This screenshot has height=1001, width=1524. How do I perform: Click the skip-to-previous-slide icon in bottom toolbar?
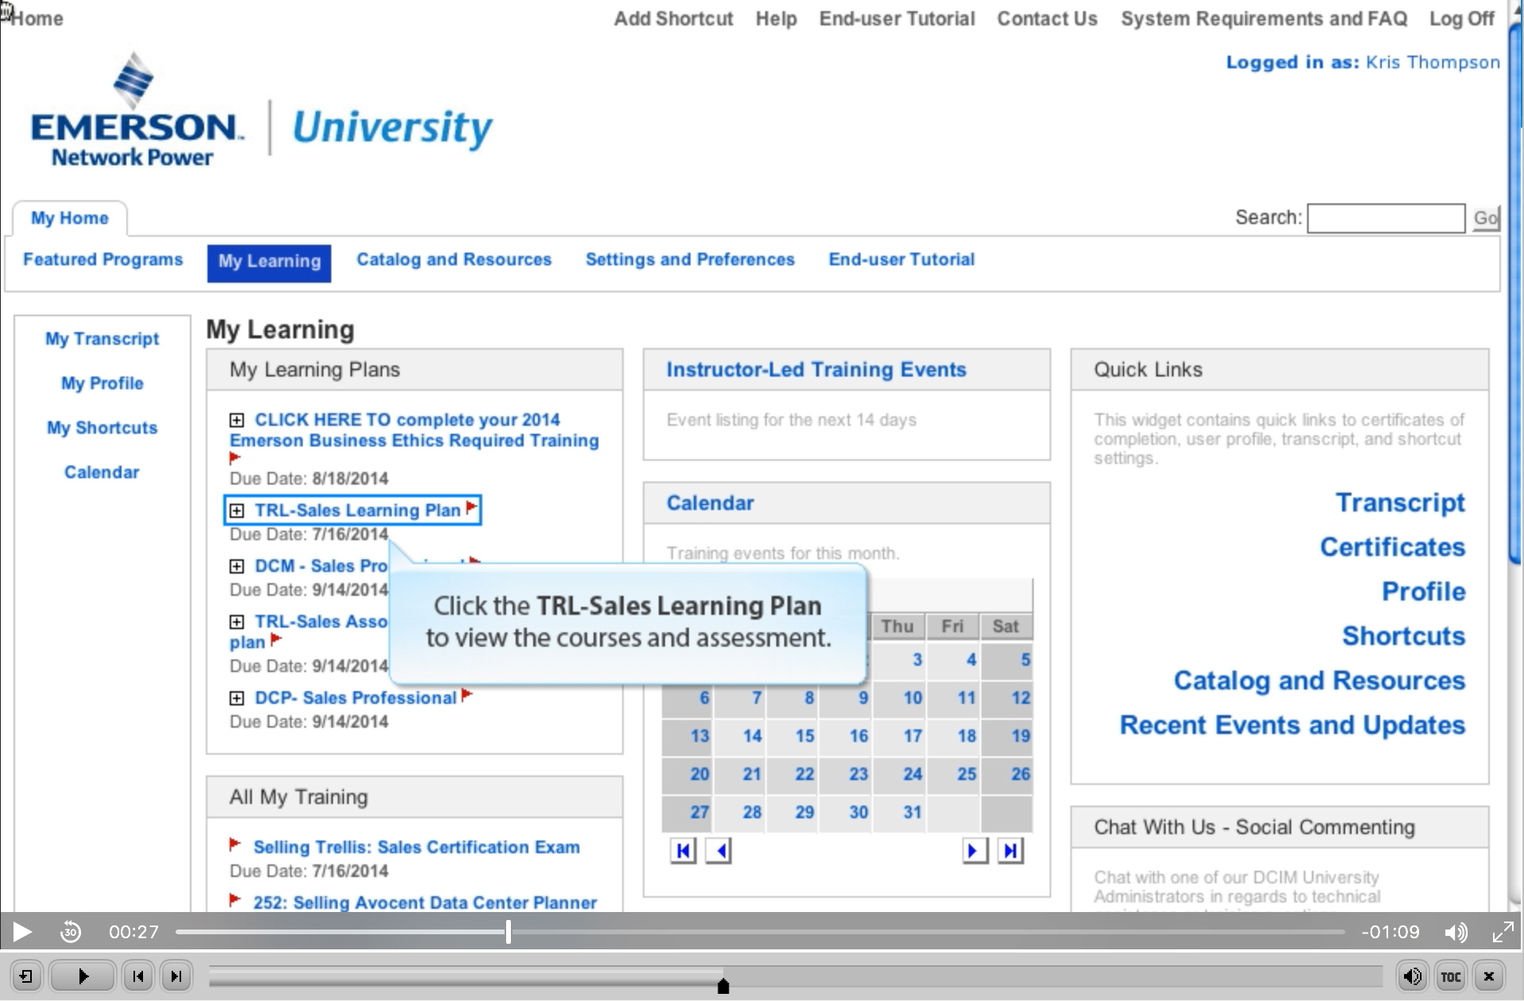pyautogui.click(x=138, y=976)
